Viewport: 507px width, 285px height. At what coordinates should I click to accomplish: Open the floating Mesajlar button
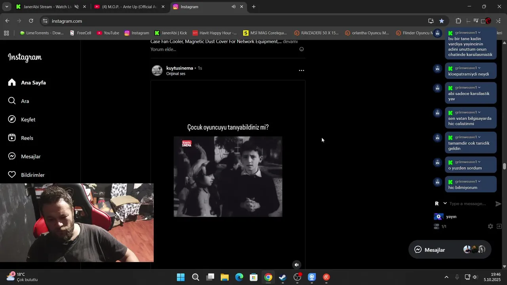click(x=450, y=250)
